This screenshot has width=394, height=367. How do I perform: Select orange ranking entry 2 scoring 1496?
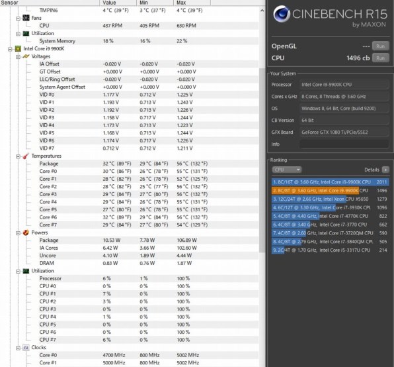click(x=330, y=191)
